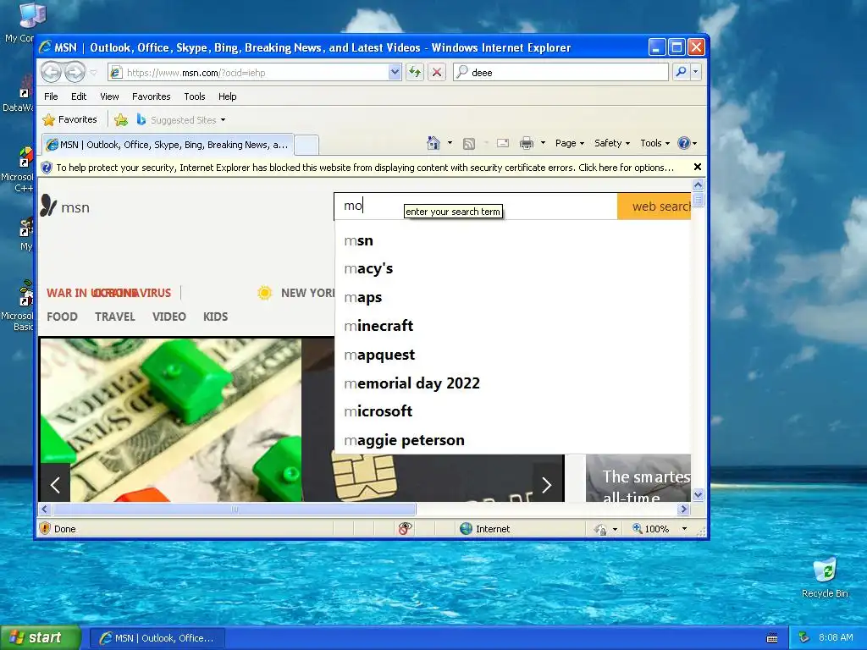Open a new blank tab
Screen dimensions: 867x650
click(306, 146)
